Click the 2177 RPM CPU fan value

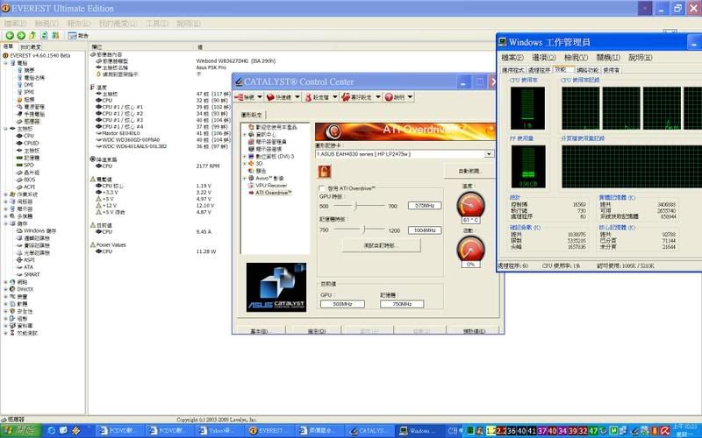click(208, 166)
